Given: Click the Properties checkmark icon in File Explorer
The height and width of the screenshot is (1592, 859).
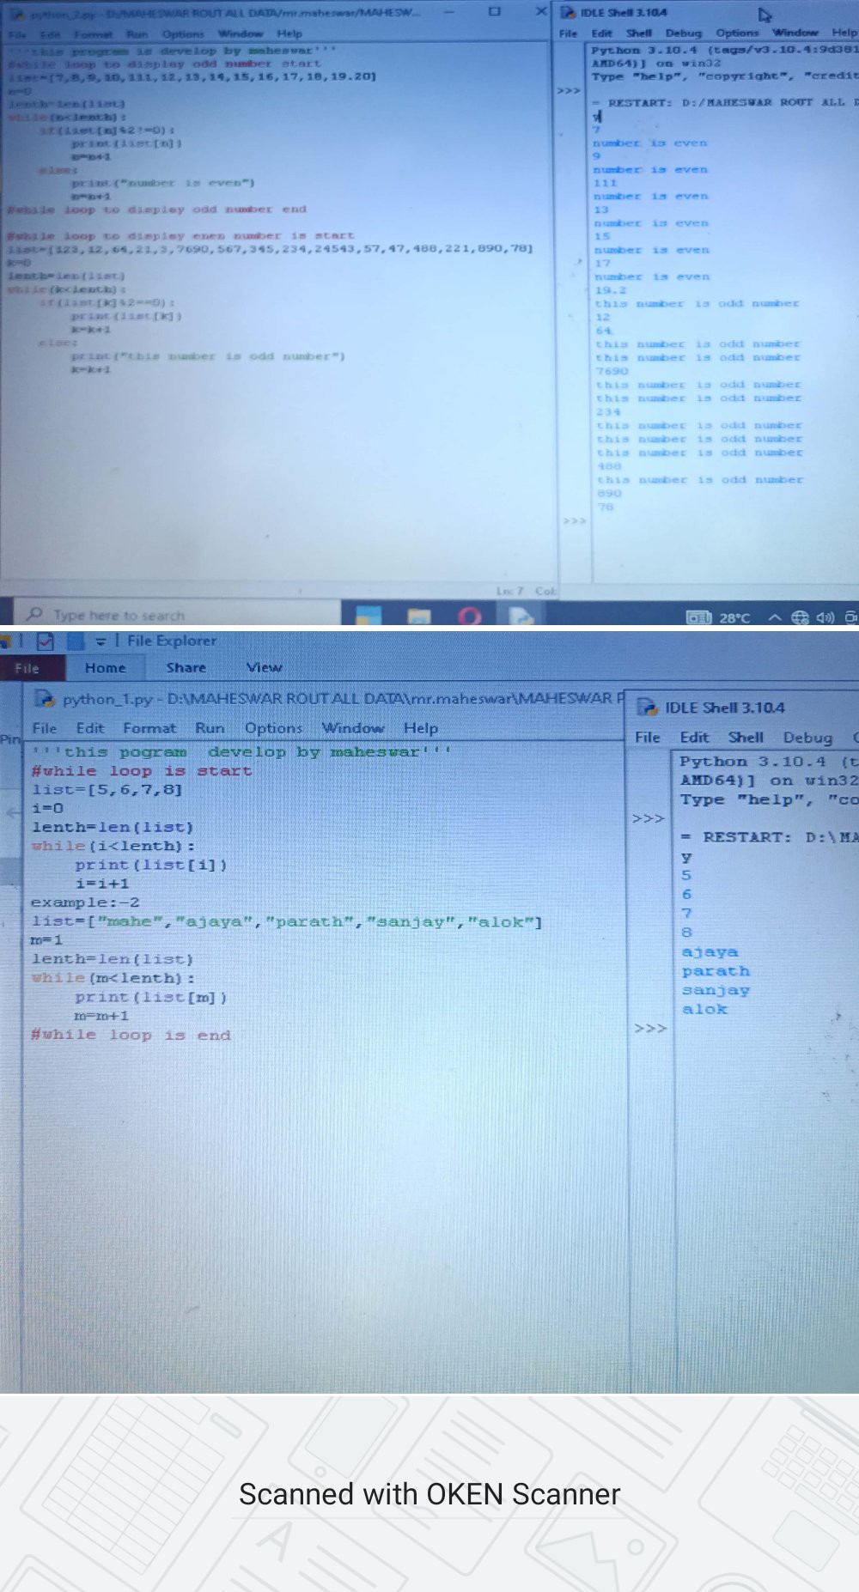Looking at the screenshot, I should coord(46,641).
